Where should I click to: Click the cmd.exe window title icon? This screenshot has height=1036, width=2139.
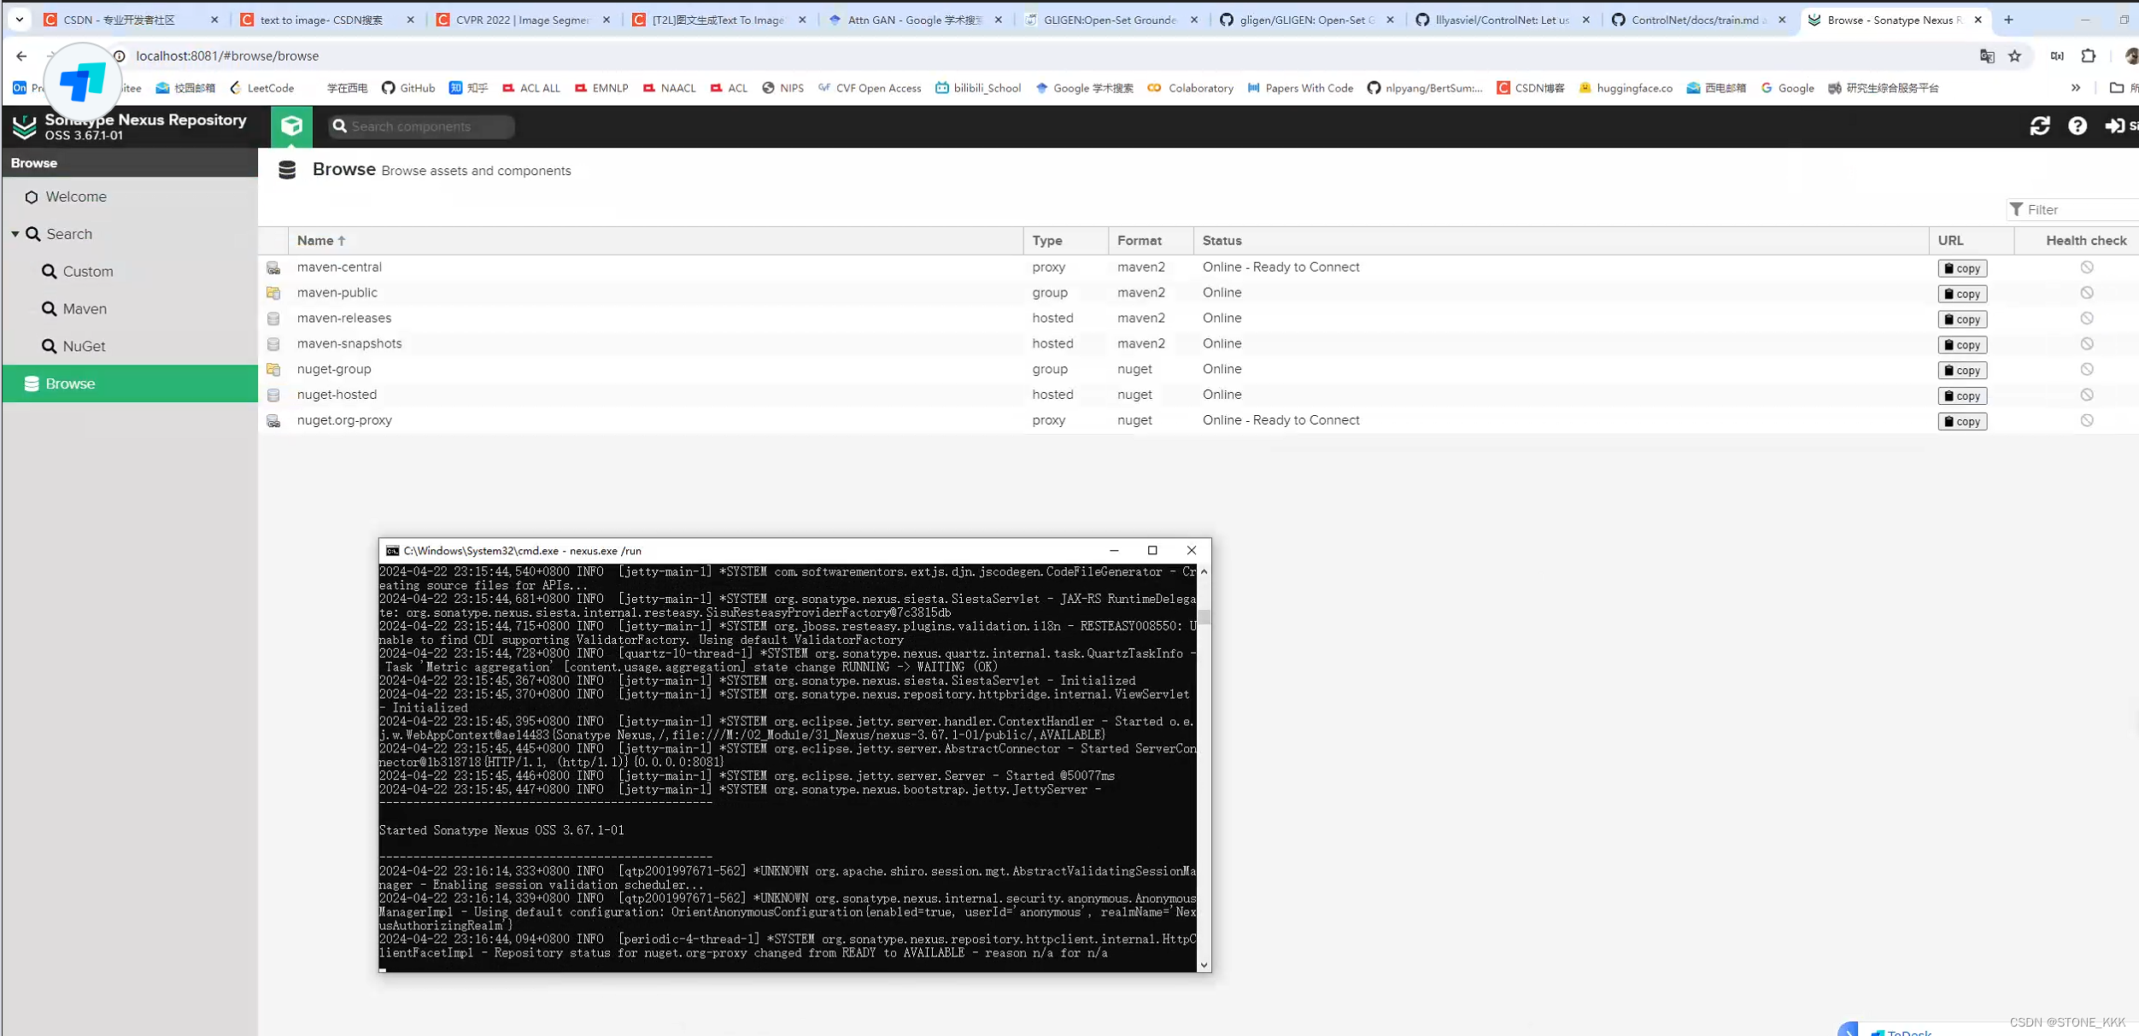392,551
